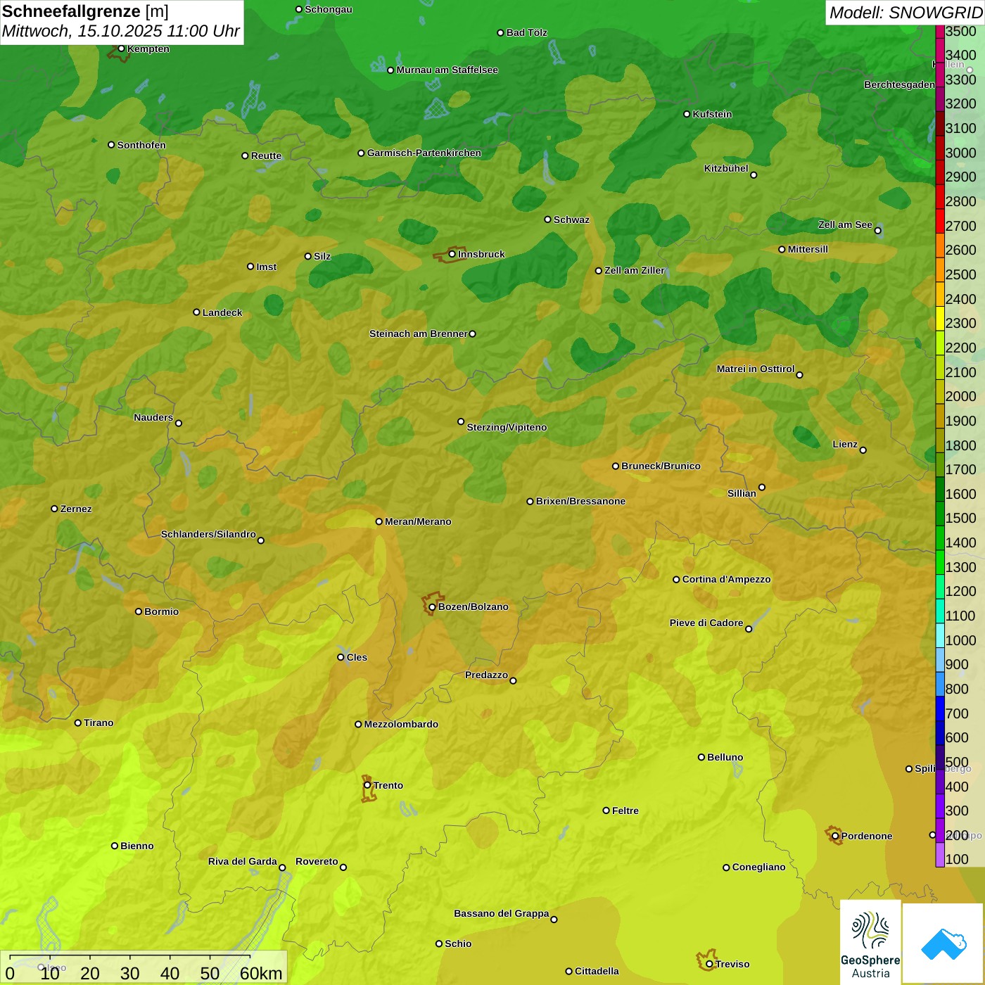
Task: Click the "Garmisch-Partenkirchen" label
Action: (x=424, y=153)
